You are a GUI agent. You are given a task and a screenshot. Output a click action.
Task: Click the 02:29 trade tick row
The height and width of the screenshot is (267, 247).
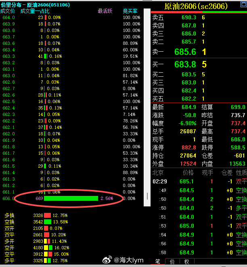[x=199, y=181]
